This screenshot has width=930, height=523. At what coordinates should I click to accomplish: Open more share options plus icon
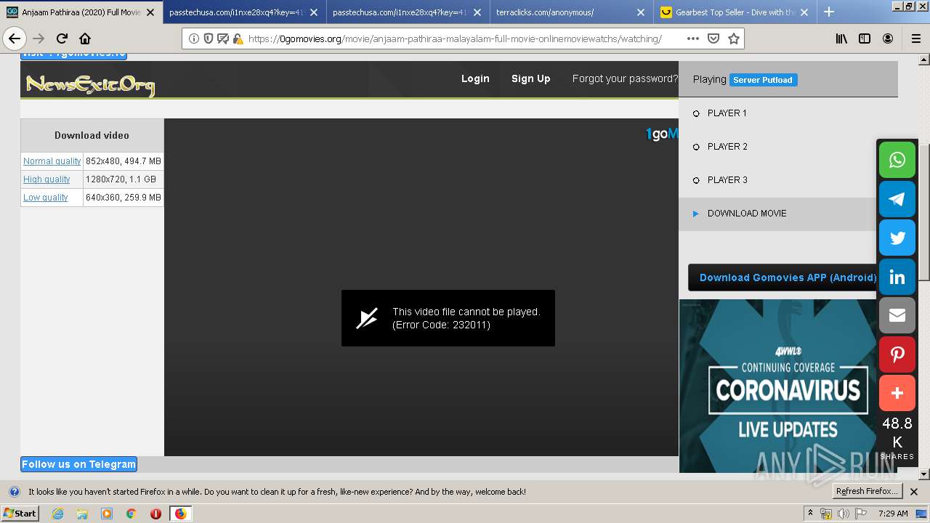[x=897, y=393]
